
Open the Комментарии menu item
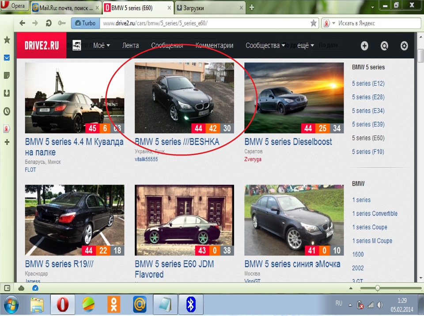coord(214,45)
